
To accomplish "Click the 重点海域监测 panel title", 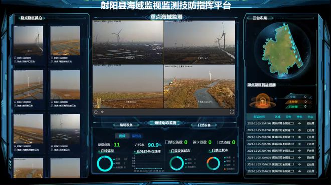I will (x=167, y=17).
